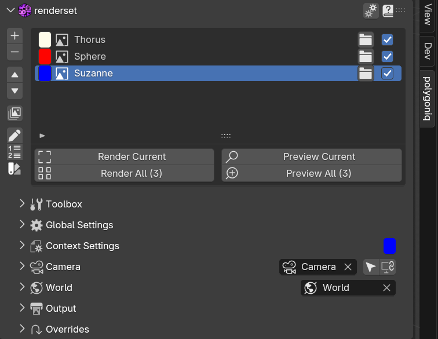Open output folder for Sphere context
This screenshot has width=438, height=339.
click(366, 56)
